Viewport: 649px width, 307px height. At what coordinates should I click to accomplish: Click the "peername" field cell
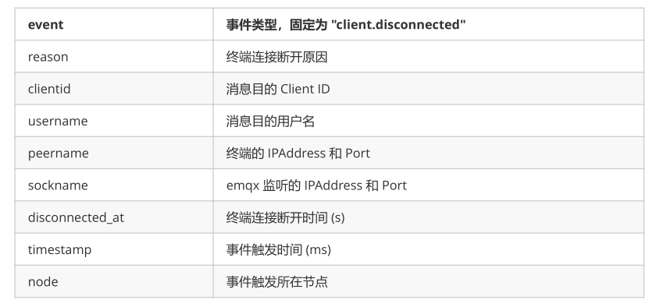point(114,153)
